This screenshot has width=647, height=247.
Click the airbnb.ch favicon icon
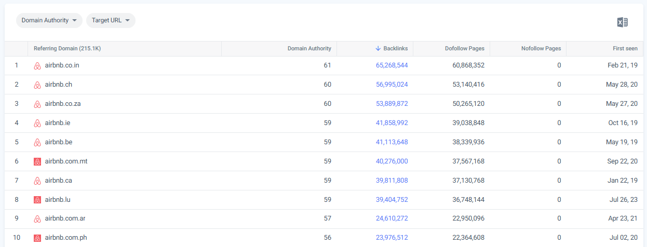(x=37, y=85)
